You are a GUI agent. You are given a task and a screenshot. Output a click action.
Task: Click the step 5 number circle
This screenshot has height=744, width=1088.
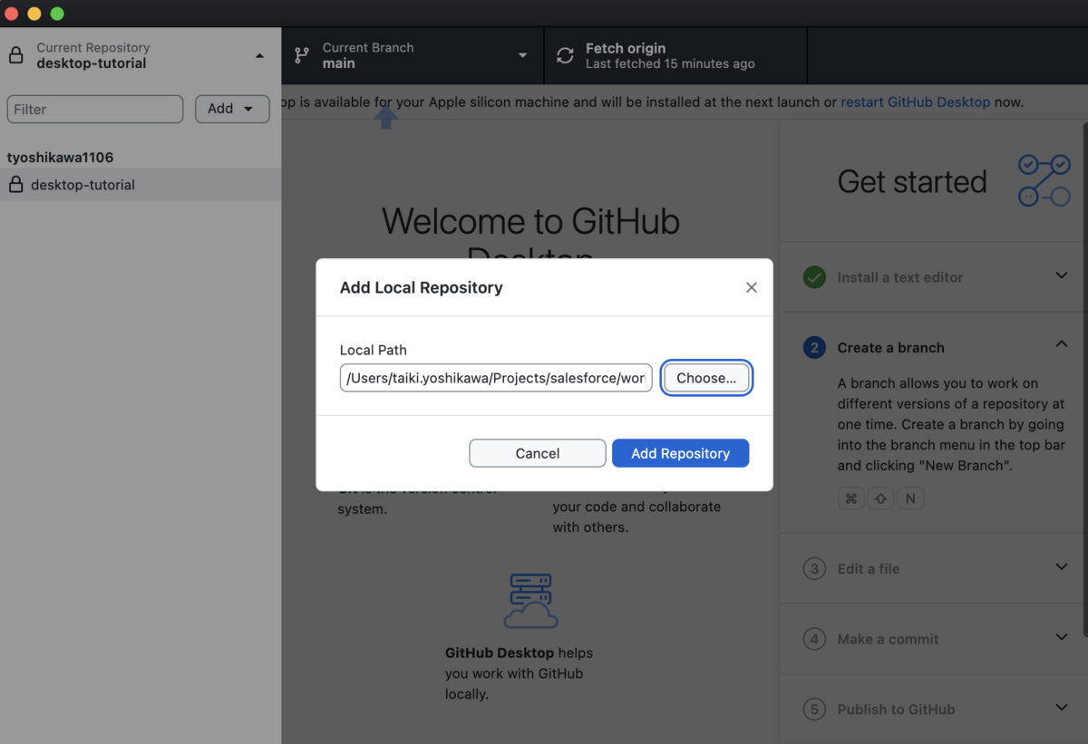[x=814, y=710]
